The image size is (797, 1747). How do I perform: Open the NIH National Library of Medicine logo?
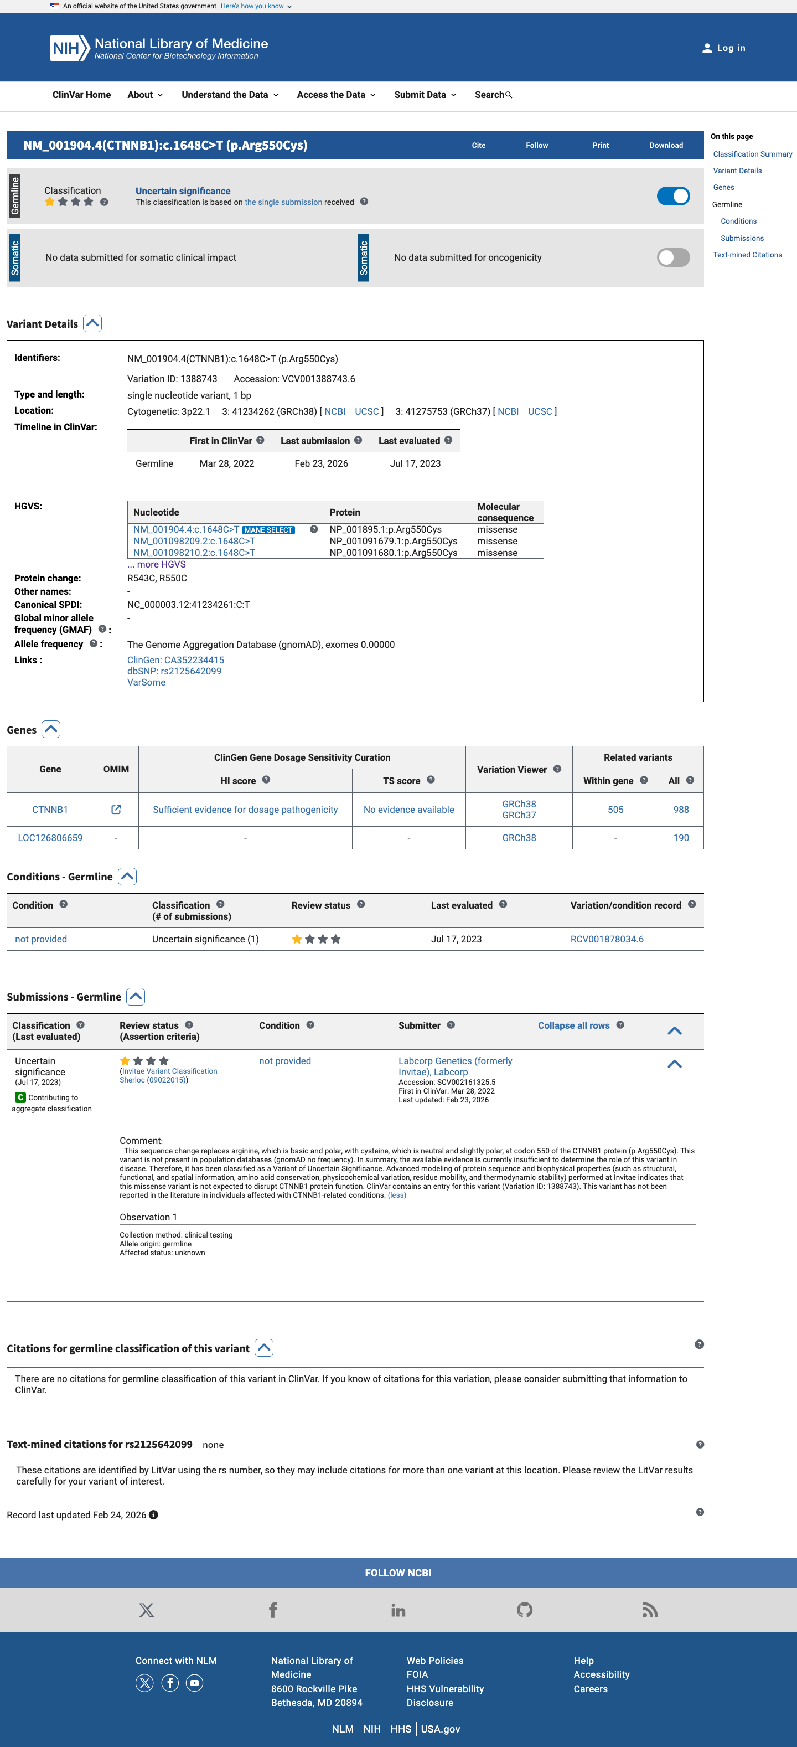point(159,48)
